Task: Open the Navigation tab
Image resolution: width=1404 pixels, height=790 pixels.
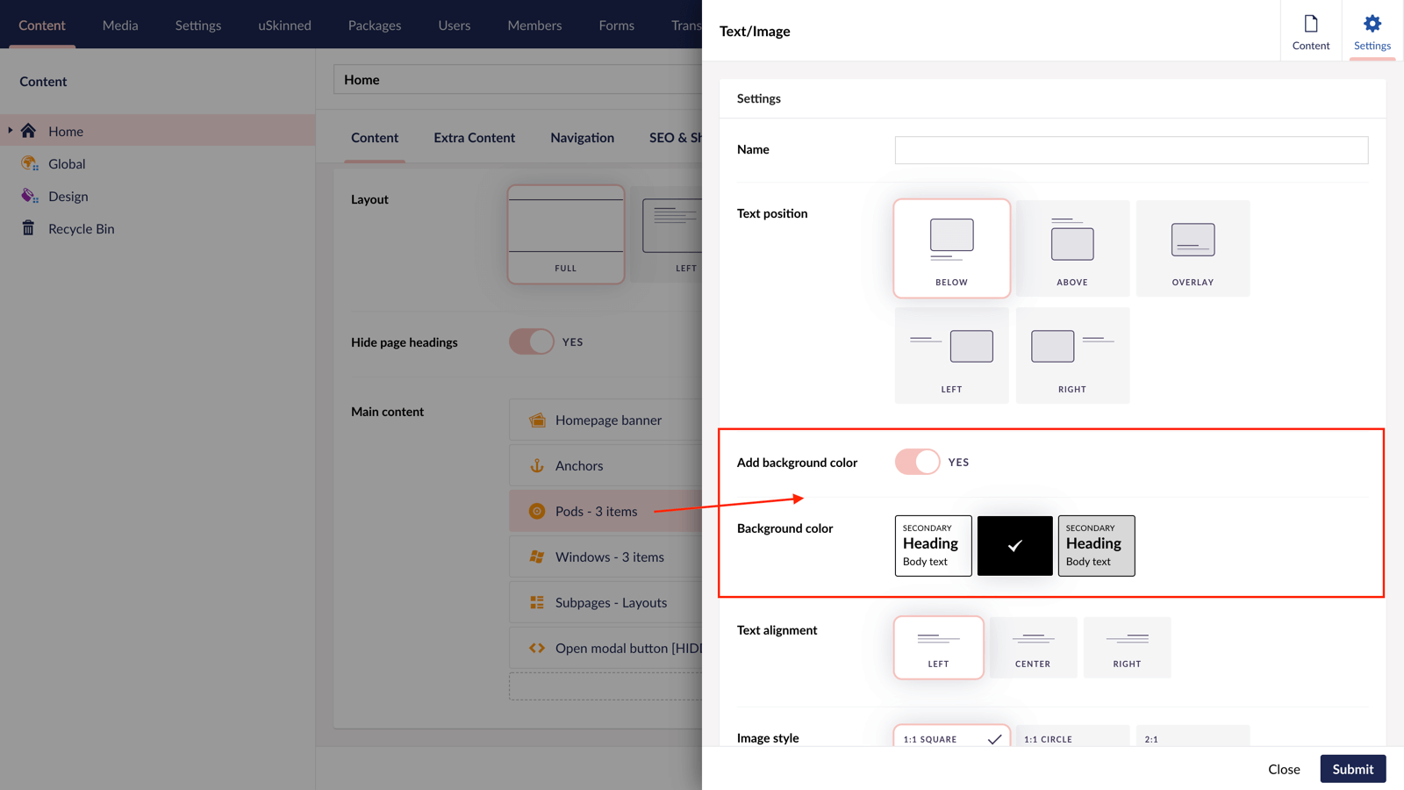Action: [x=582, y=138]
